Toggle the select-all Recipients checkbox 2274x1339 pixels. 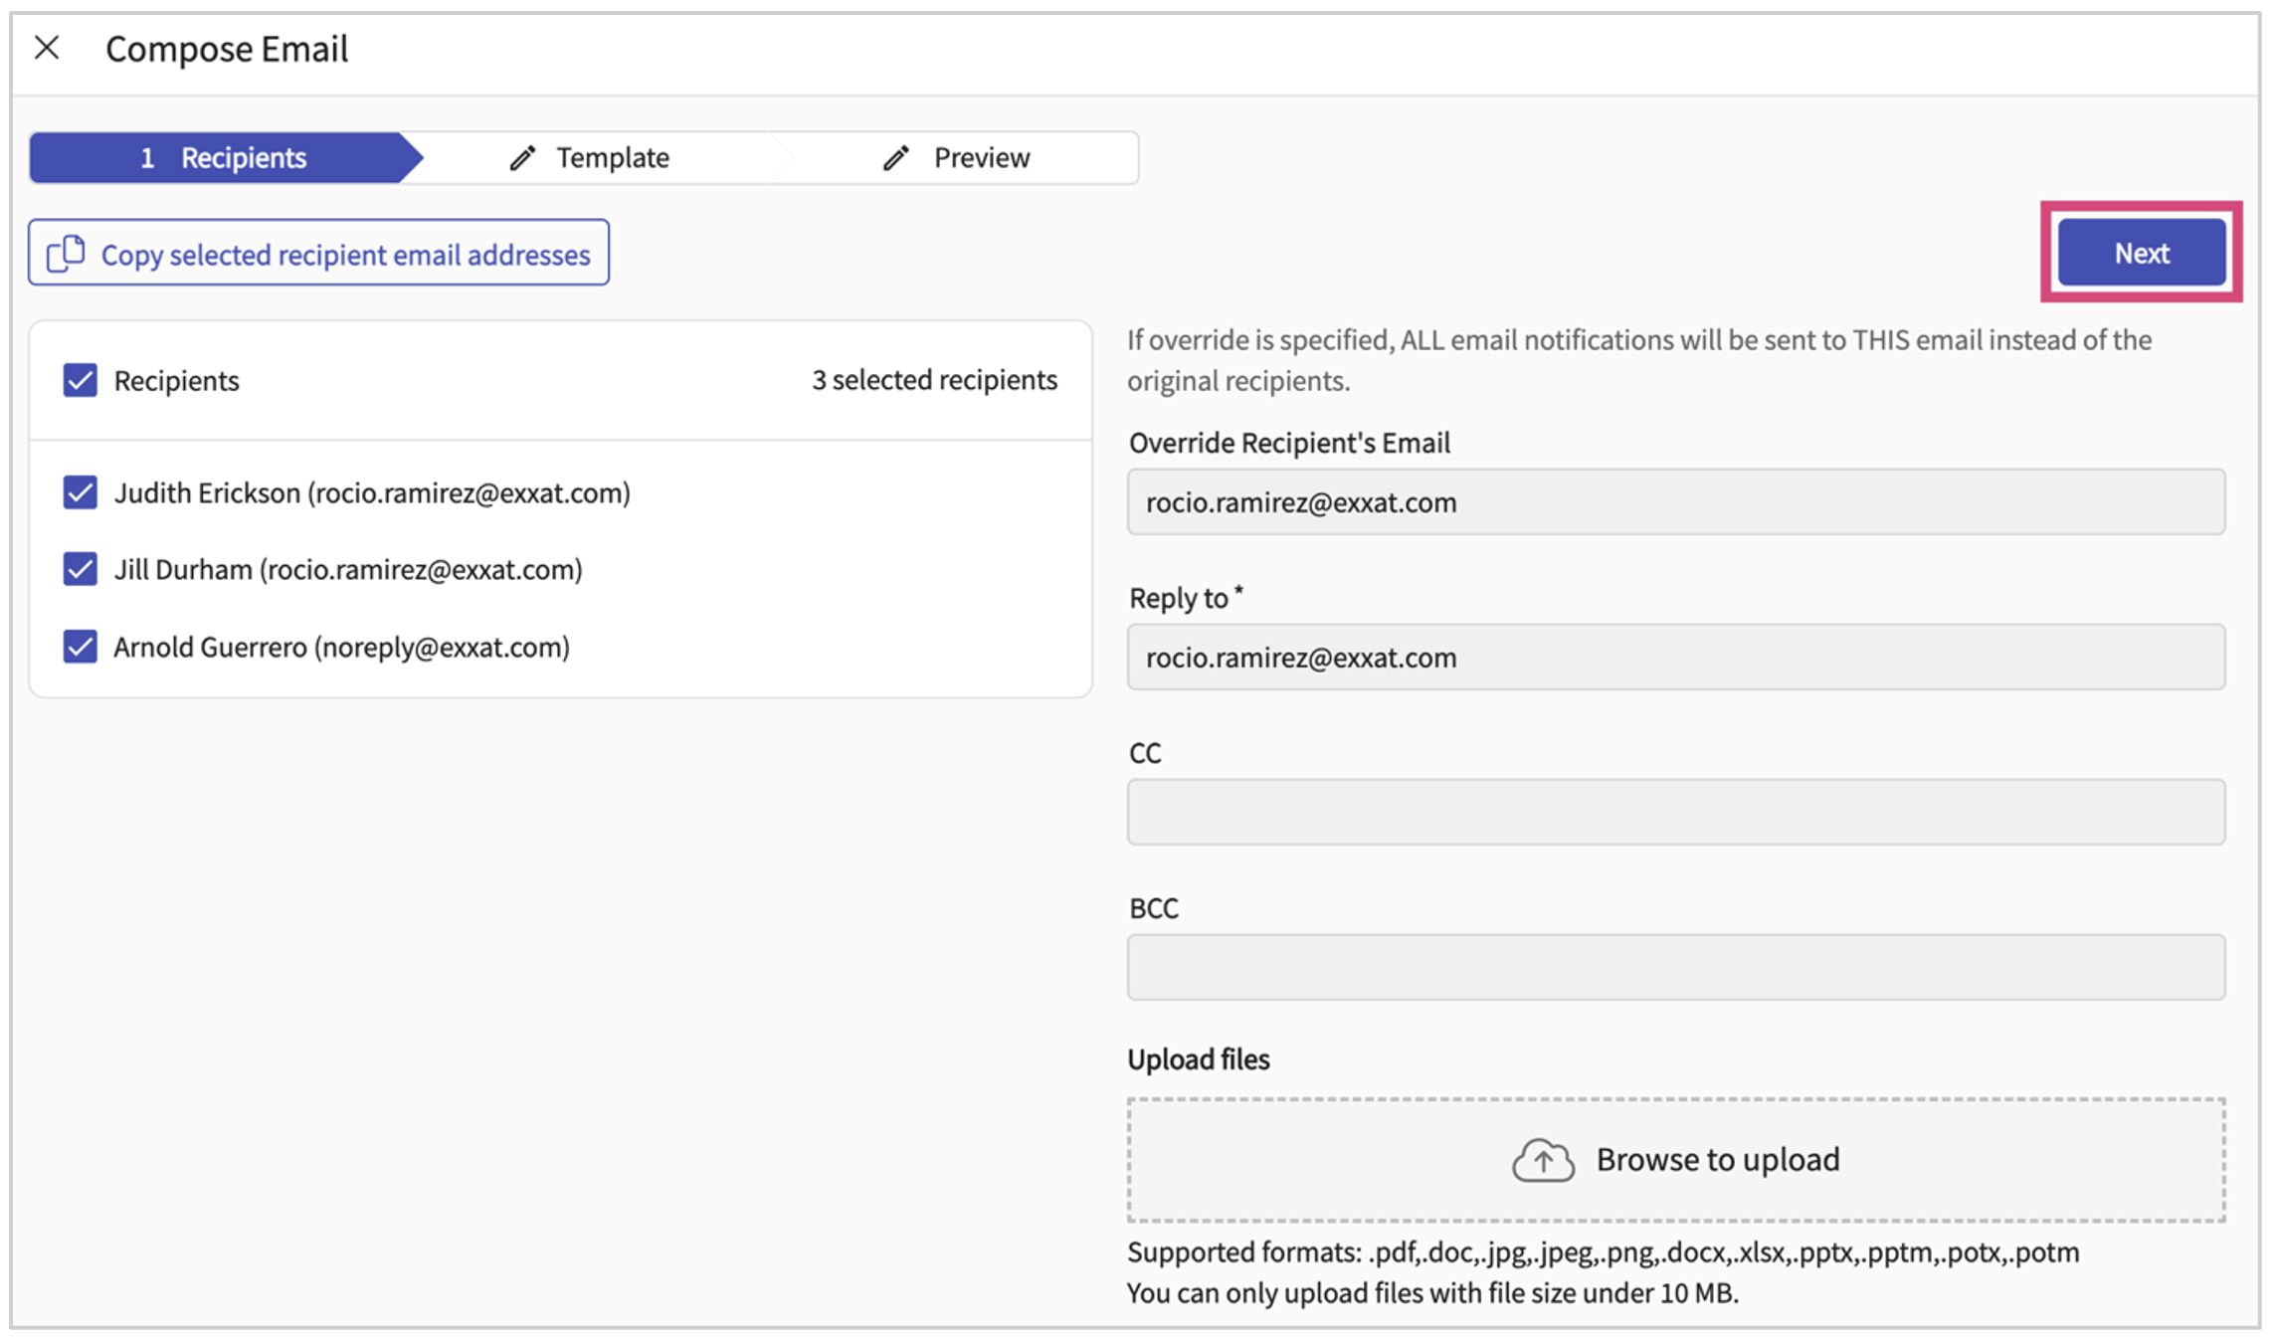80,380
